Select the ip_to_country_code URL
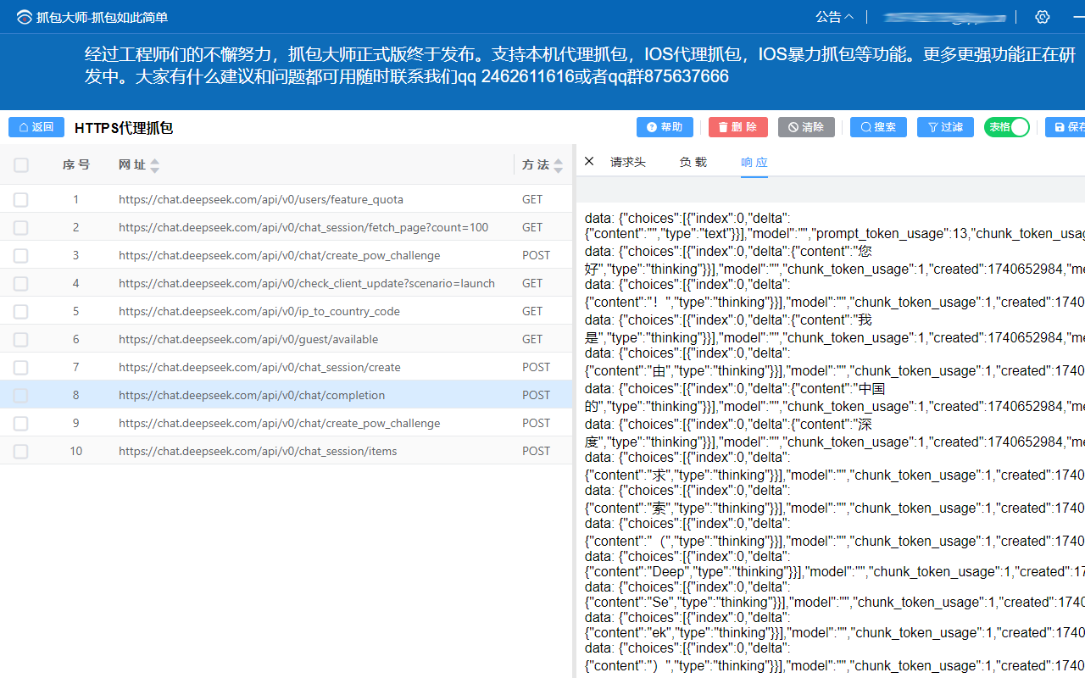 tap(259, 312)
